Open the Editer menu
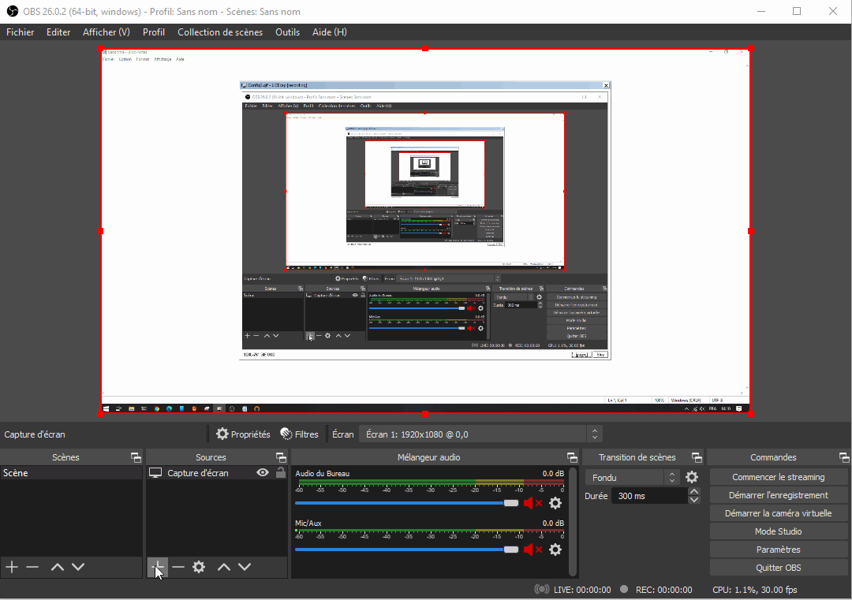 (x=58, y=32)
